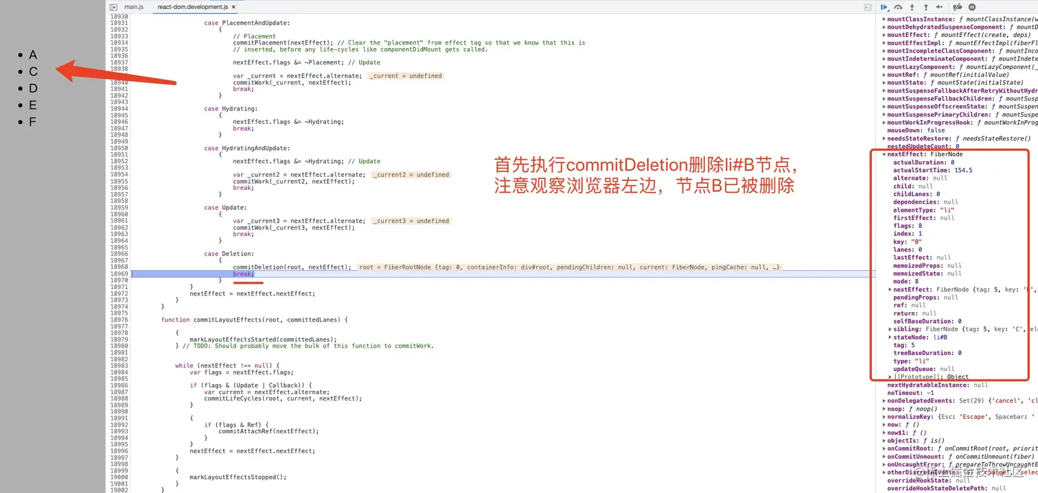Click the highlighted break; statement
The width and height of the screenshot is (1038, 493).
244,274
